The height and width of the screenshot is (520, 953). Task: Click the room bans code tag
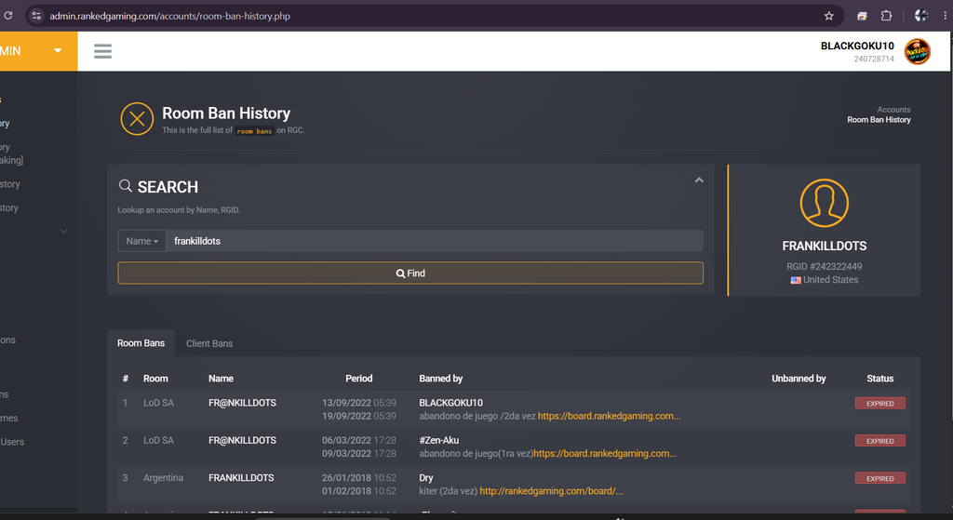point(254,130)
